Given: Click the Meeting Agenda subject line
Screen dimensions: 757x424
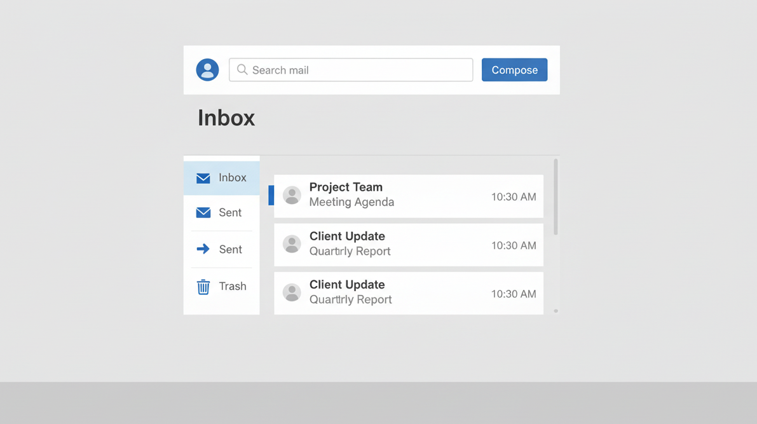Looking at the screenshot, I should (351, 202).
